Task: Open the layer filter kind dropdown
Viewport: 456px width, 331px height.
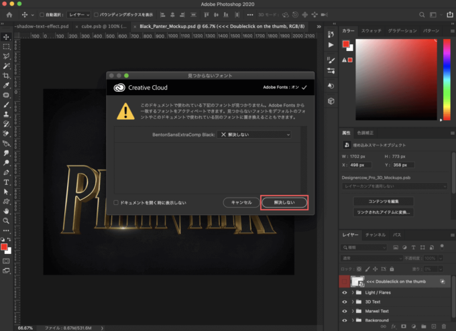Action: point(363,247)
